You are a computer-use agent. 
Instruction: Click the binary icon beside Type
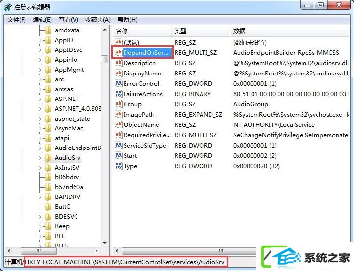coord(119,166)
